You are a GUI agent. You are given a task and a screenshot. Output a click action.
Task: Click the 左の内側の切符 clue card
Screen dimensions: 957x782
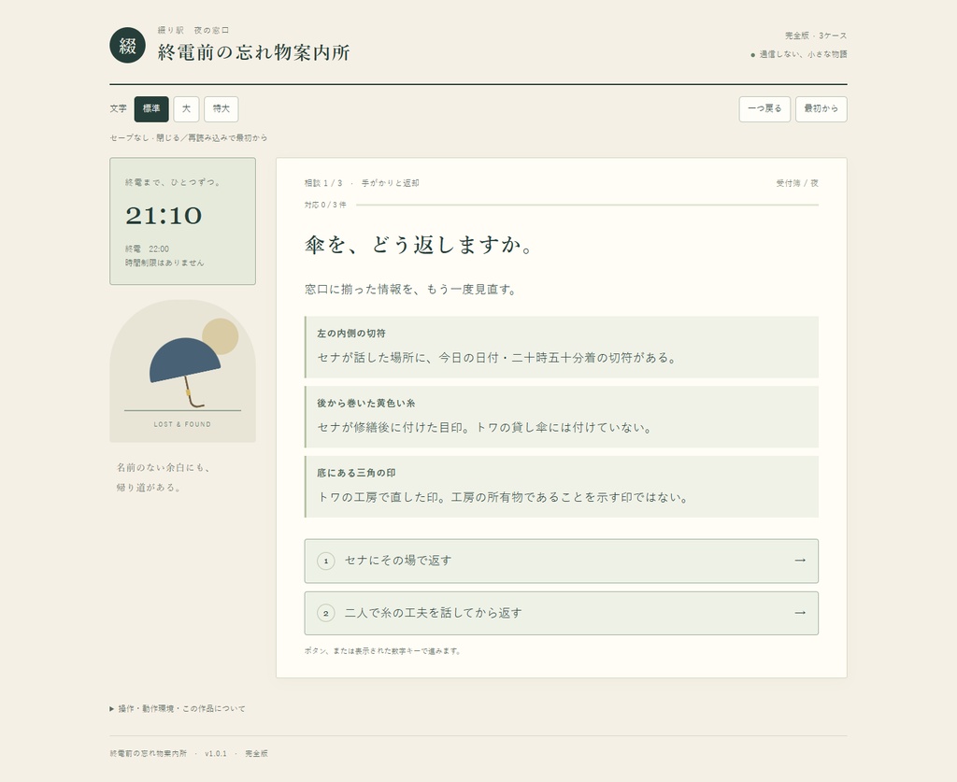tap(562, 347)
